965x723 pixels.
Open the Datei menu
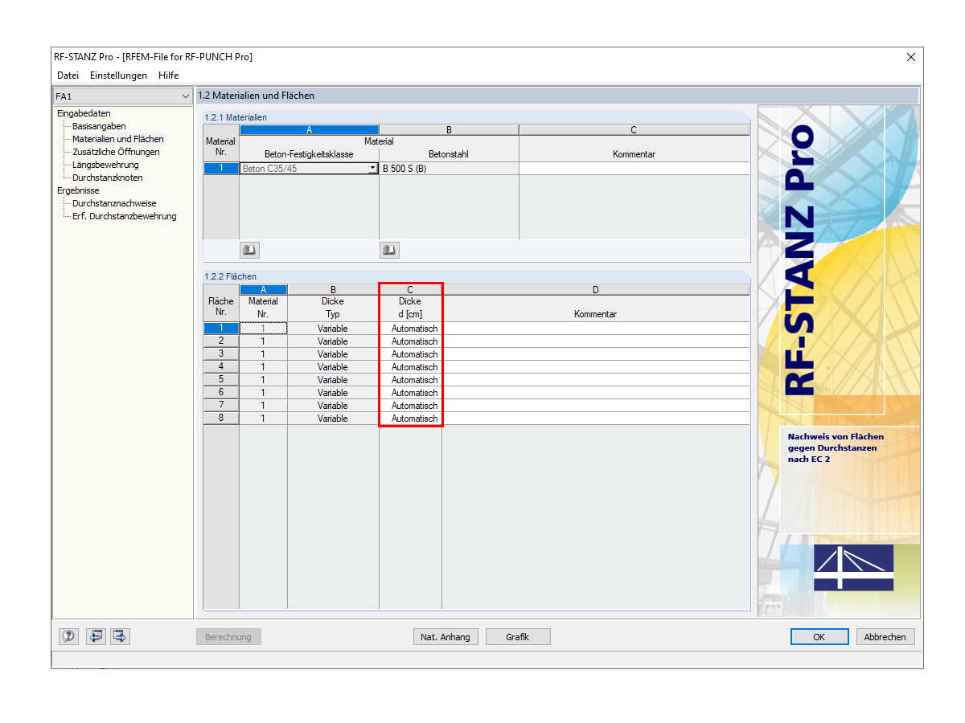coord(68,76)
